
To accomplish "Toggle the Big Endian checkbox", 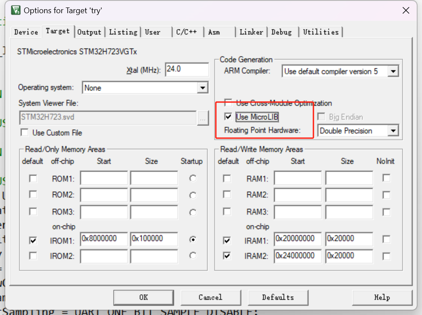I will pyautogui.click(x=321, y=117).
